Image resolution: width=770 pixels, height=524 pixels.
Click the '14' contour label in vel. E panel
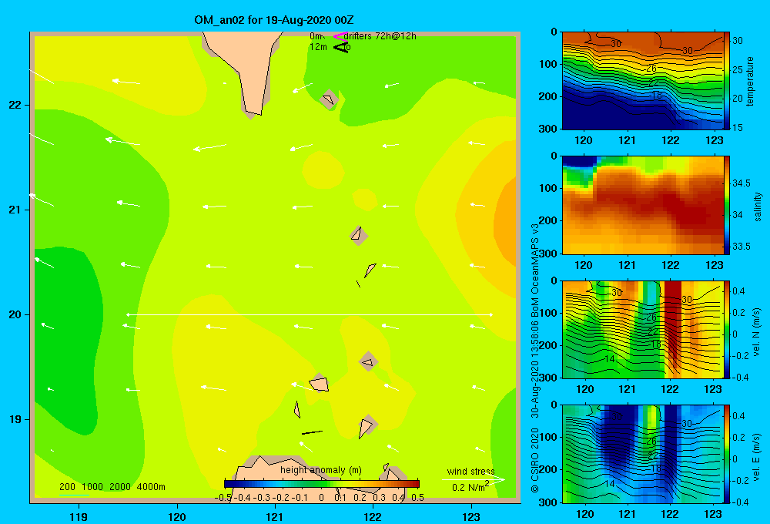click(609, 483)
